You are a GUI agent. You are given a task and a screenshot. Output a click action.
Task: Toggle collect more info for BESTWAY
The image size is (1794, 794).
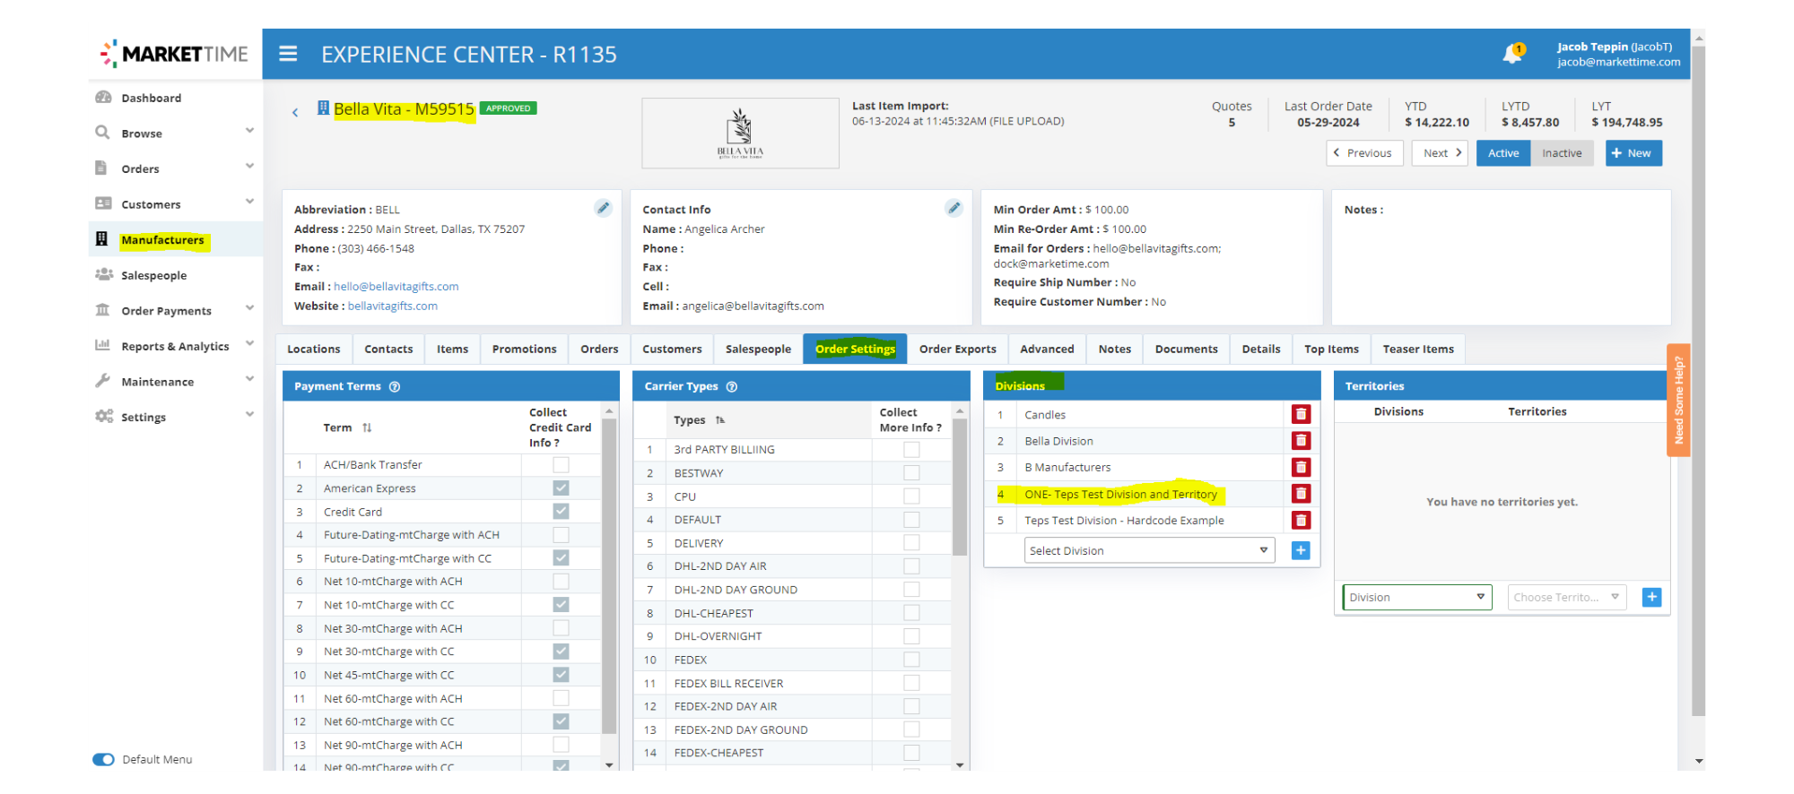(911, 472)
